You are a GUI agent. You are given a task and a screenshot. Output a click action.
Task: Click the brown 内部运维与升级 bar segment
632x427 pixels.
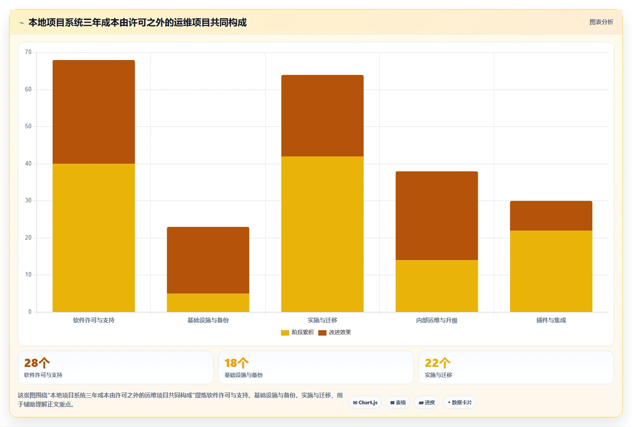437,216
